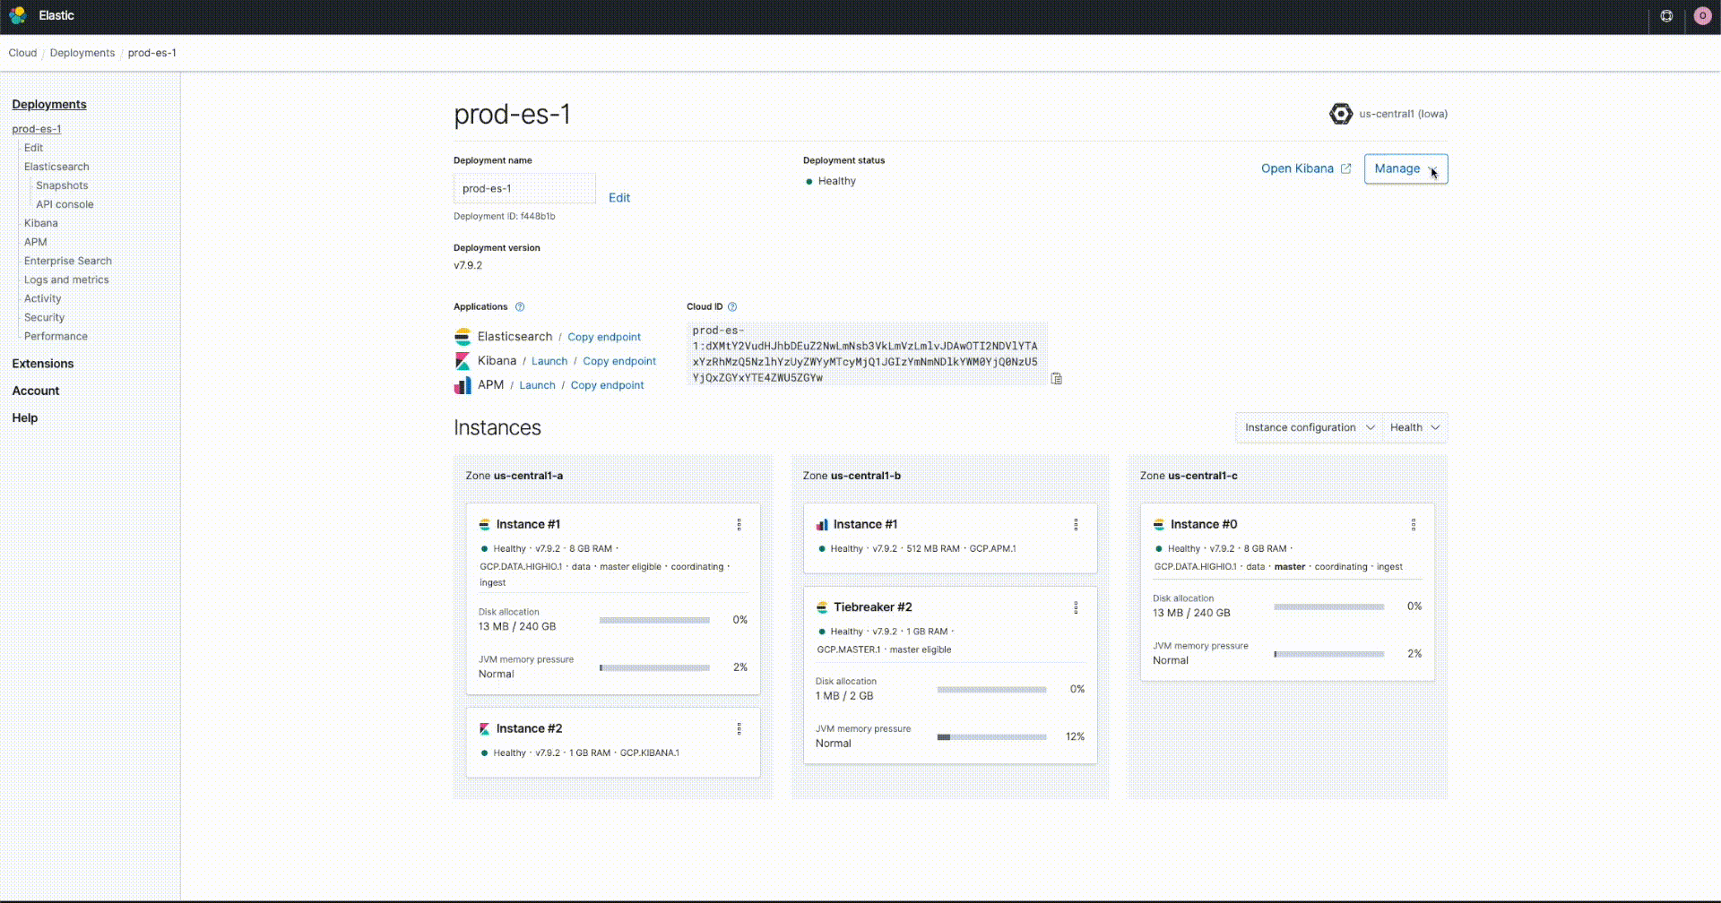This screenshot has height=903, width=1721.
Task: Open Account in the sidebar
Action: point(36,391)
